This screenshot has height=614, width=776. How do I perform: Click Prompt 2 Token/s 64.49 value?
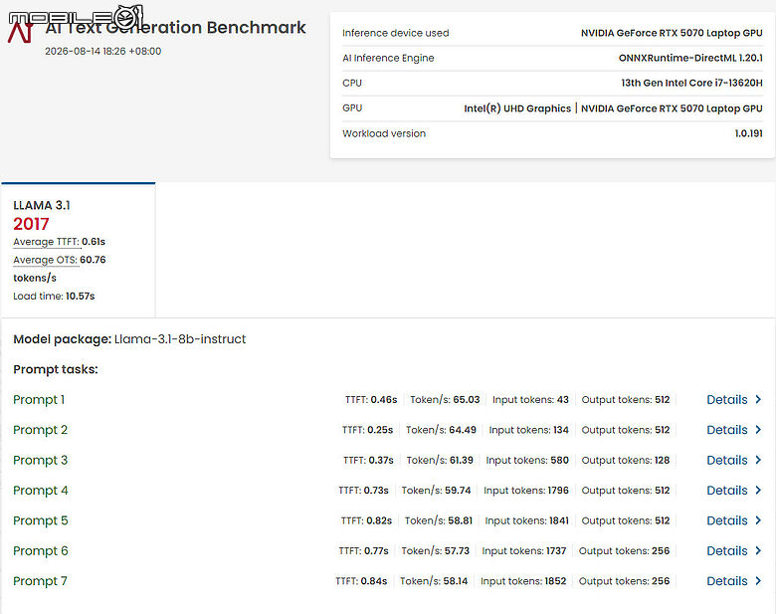coord(463,430)
